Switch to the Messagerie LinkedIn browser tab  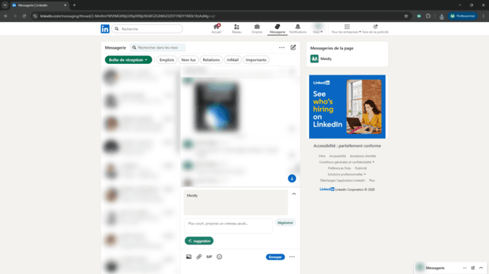coord(40,5)
